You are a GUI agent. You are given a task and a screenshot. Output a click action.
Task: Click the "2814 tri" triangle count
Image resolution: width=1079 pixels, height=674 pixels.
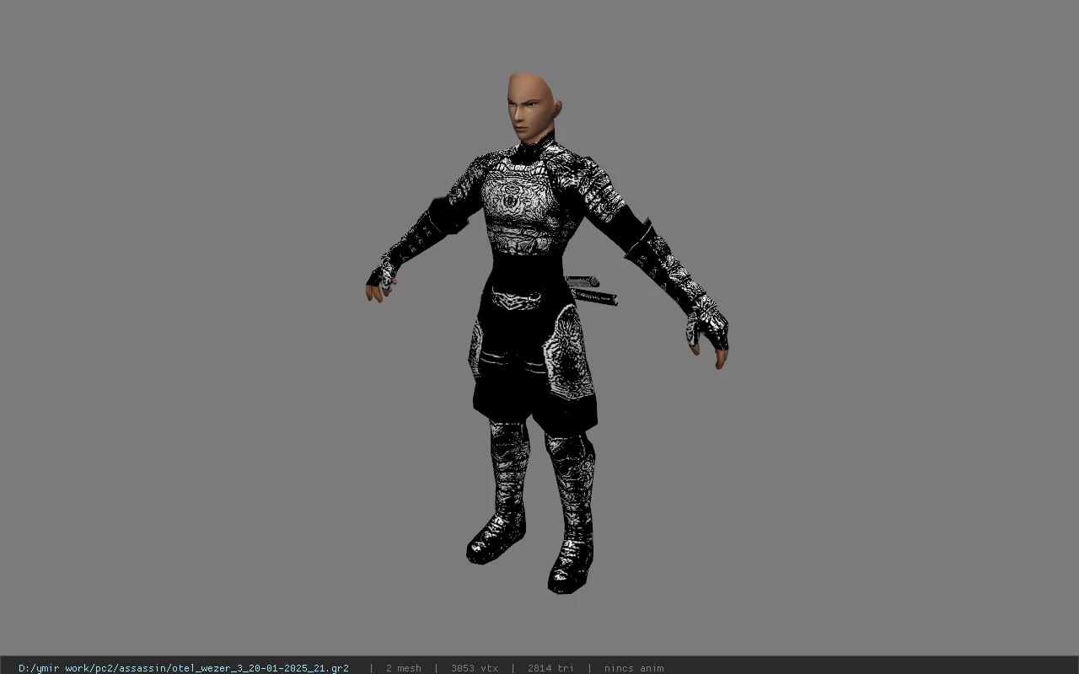[550, 668]
